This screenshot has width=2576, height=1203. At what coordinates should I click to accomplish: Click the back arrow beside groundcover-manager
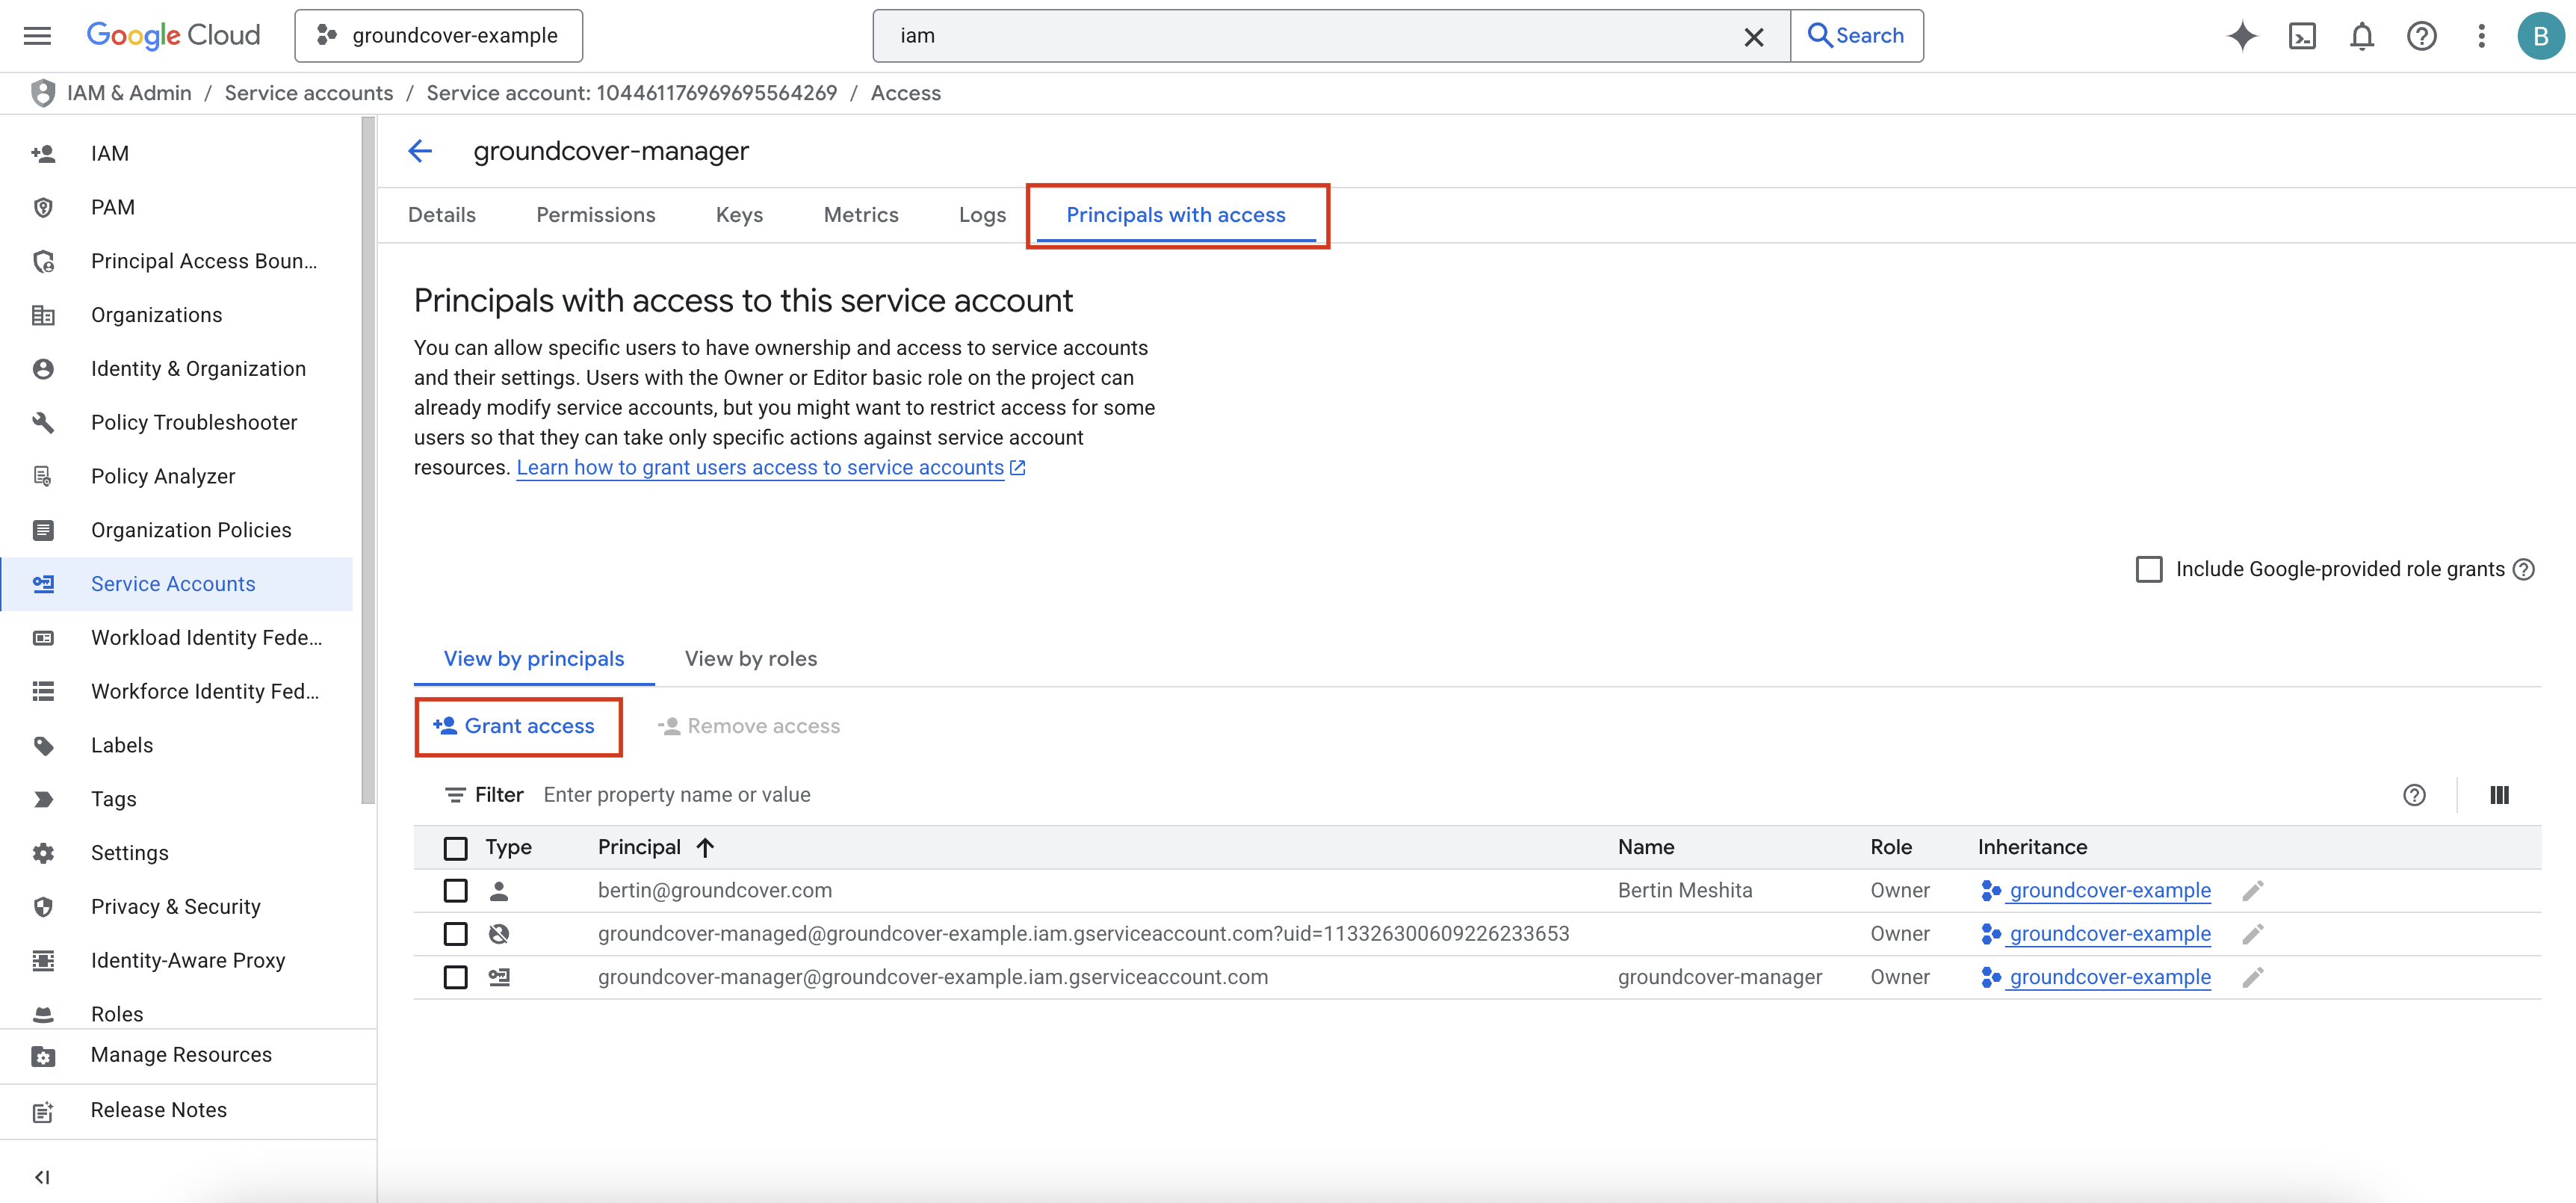pyautogui.click(x=420, y=151)
